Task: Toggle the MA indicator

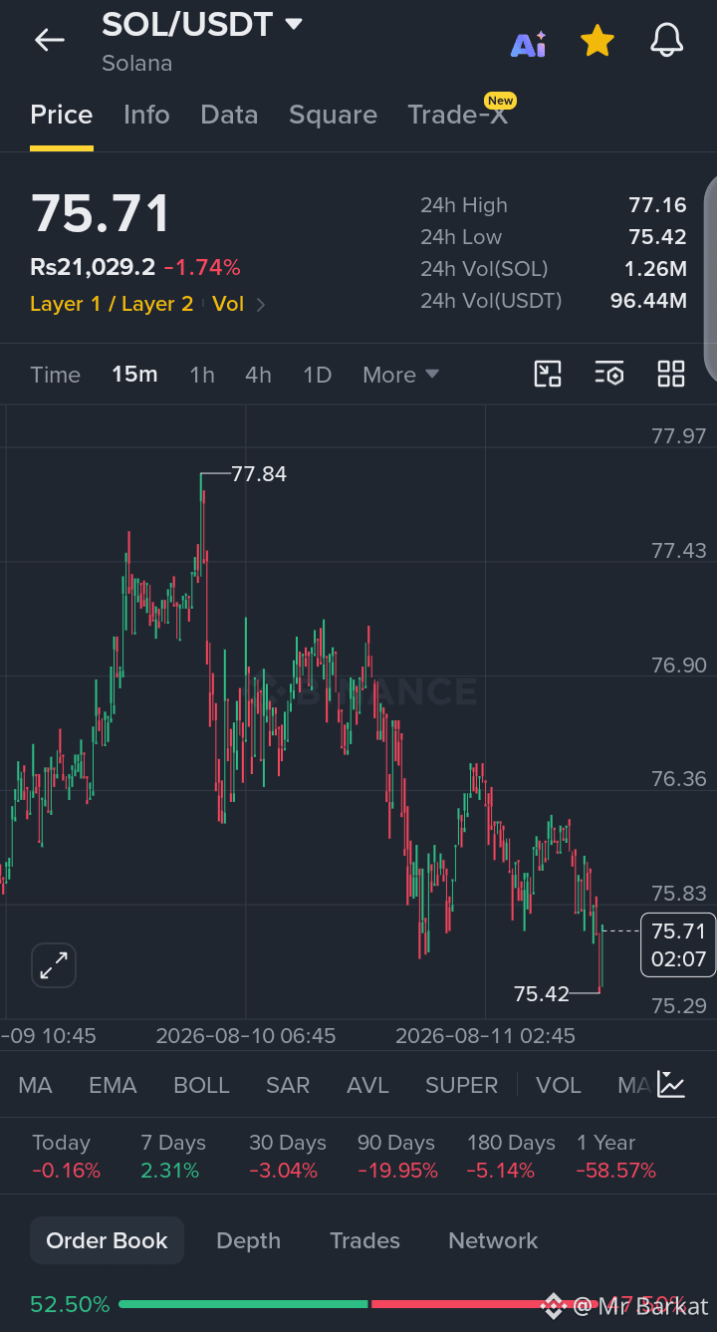Action: 35,1085
